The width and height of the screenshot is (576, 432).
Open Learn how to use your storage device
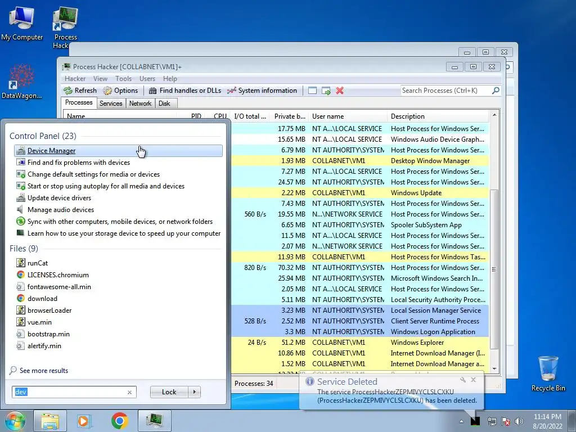click(124, 233)
